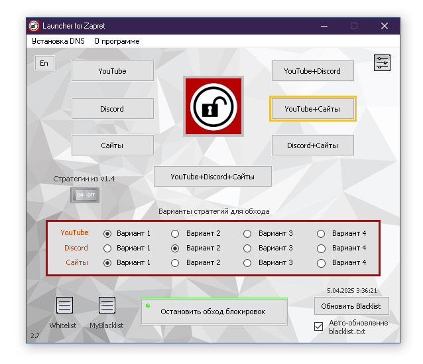
Task: Click Остановить обход блокировок button
Action: pyautogui.click(x=213, y=312)
